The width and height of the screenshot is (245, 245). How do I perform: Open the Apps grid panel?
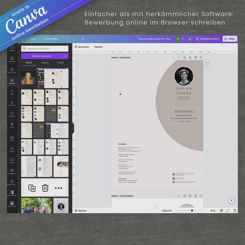pyautogui.click(x=12, y=125)
